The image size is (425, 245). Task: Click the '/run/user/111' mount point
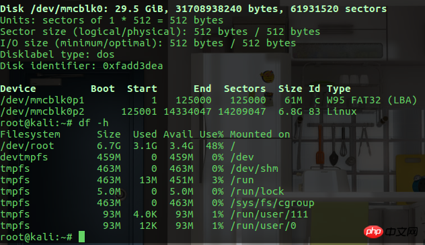pos(269,214)
